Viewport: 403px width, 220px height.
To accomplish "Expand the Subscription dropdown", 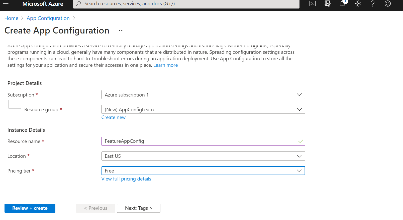I will [203, 95].
